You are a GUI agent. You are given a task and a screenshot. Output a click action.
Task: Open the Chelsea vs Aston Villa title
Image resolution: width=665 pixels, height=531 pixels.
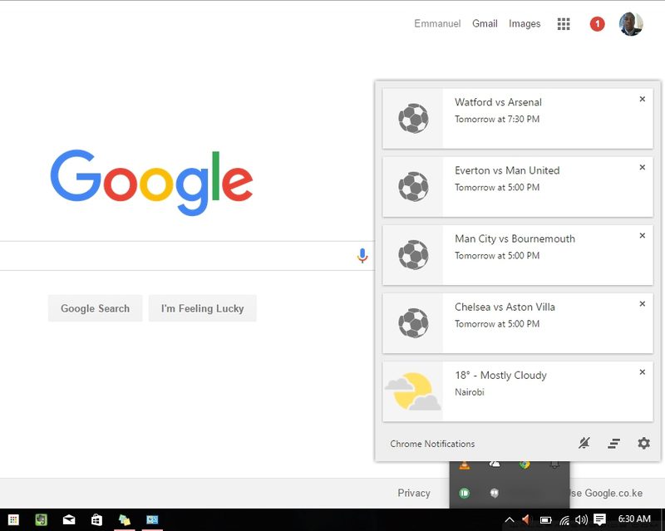[505, 307]
